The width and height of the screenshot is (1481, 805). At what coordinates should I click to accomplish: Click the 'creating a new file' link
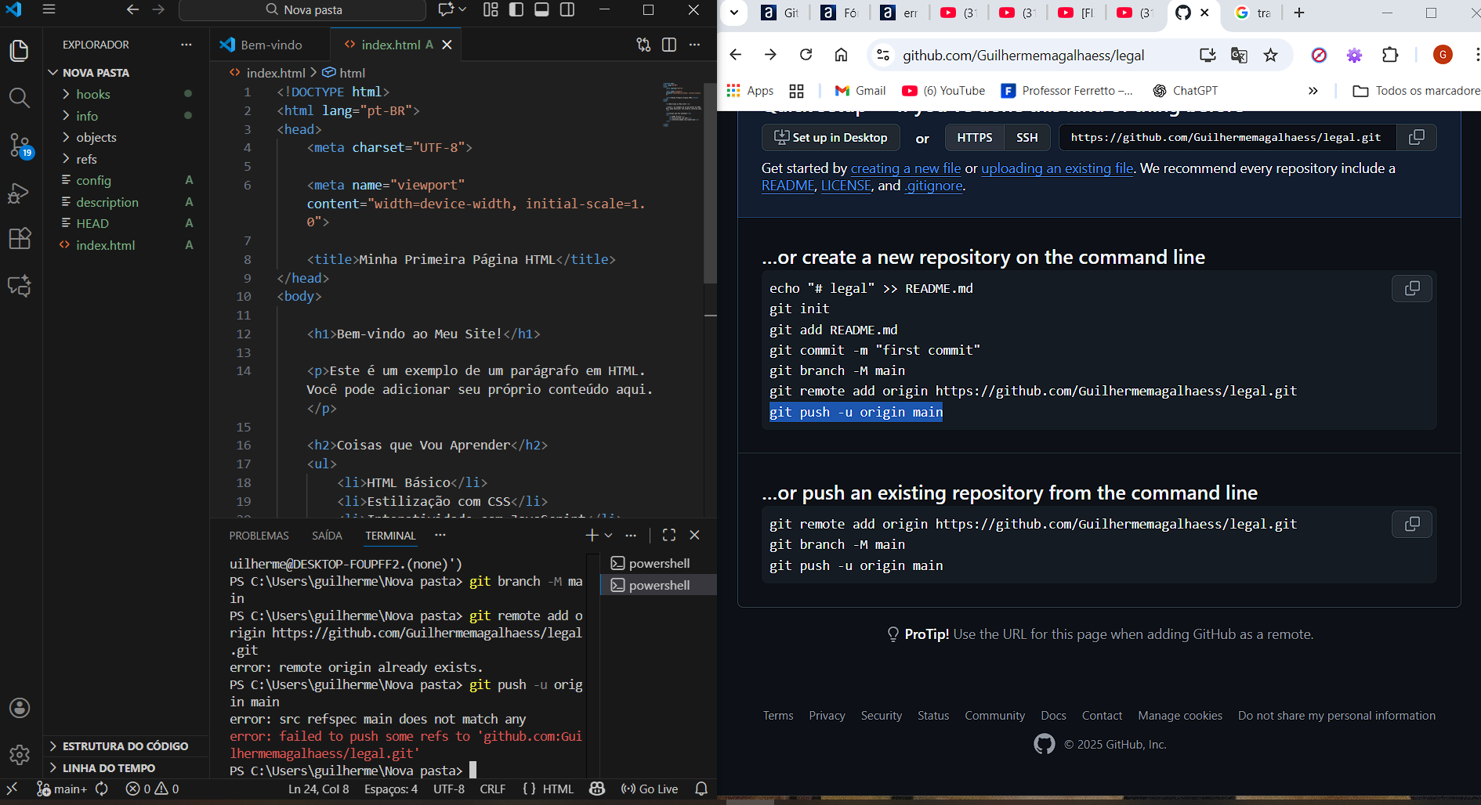[905, 168]
